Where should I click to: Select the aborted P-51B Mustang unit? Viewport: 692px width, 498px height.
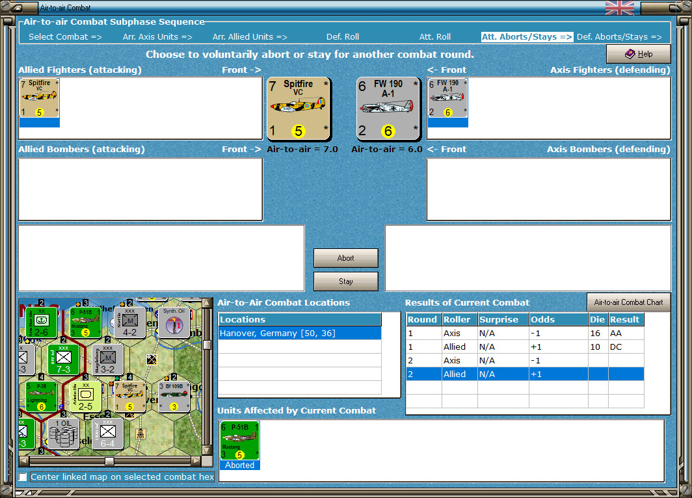coord(239,441)
